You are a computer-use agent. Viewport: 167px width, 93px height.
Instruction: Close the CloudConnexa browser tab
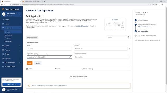pyautogui.click(x=20, y=2)
